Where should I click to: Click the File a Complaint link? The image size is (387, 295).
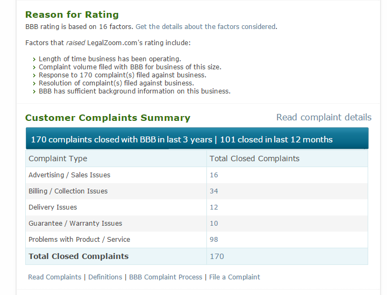(234, 277)
